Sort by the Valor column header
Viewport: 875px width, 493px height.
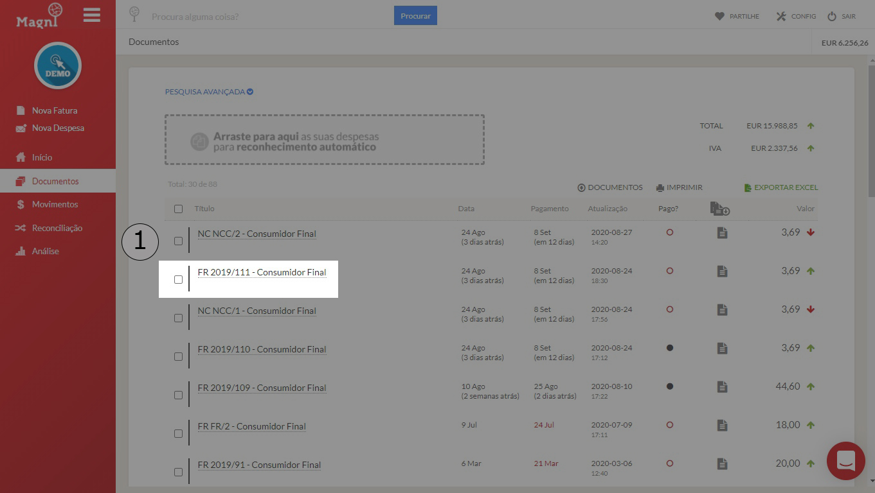pos(806,209)
